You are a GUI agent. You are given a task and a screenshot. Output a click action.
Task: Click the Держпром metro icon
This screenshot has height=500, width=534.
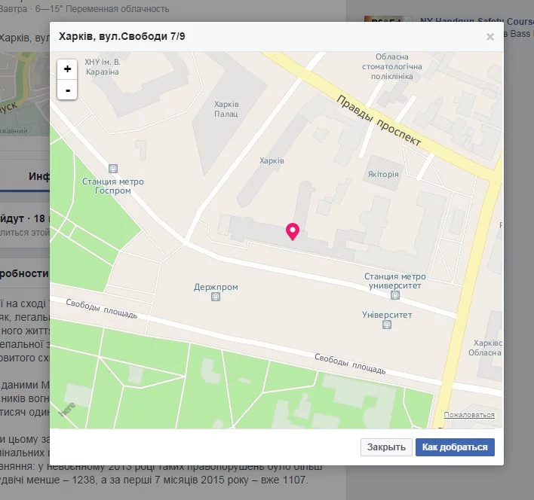tap(215, 297)
